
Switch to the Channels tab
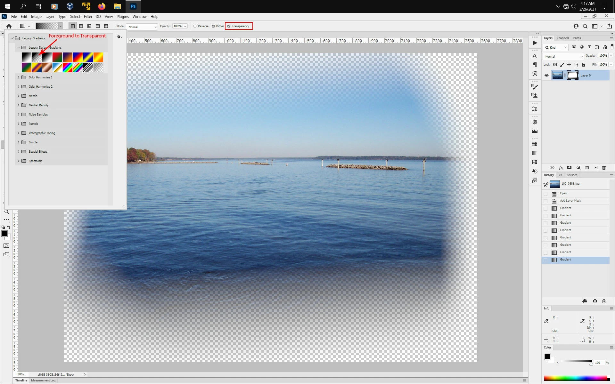(562, 38)
